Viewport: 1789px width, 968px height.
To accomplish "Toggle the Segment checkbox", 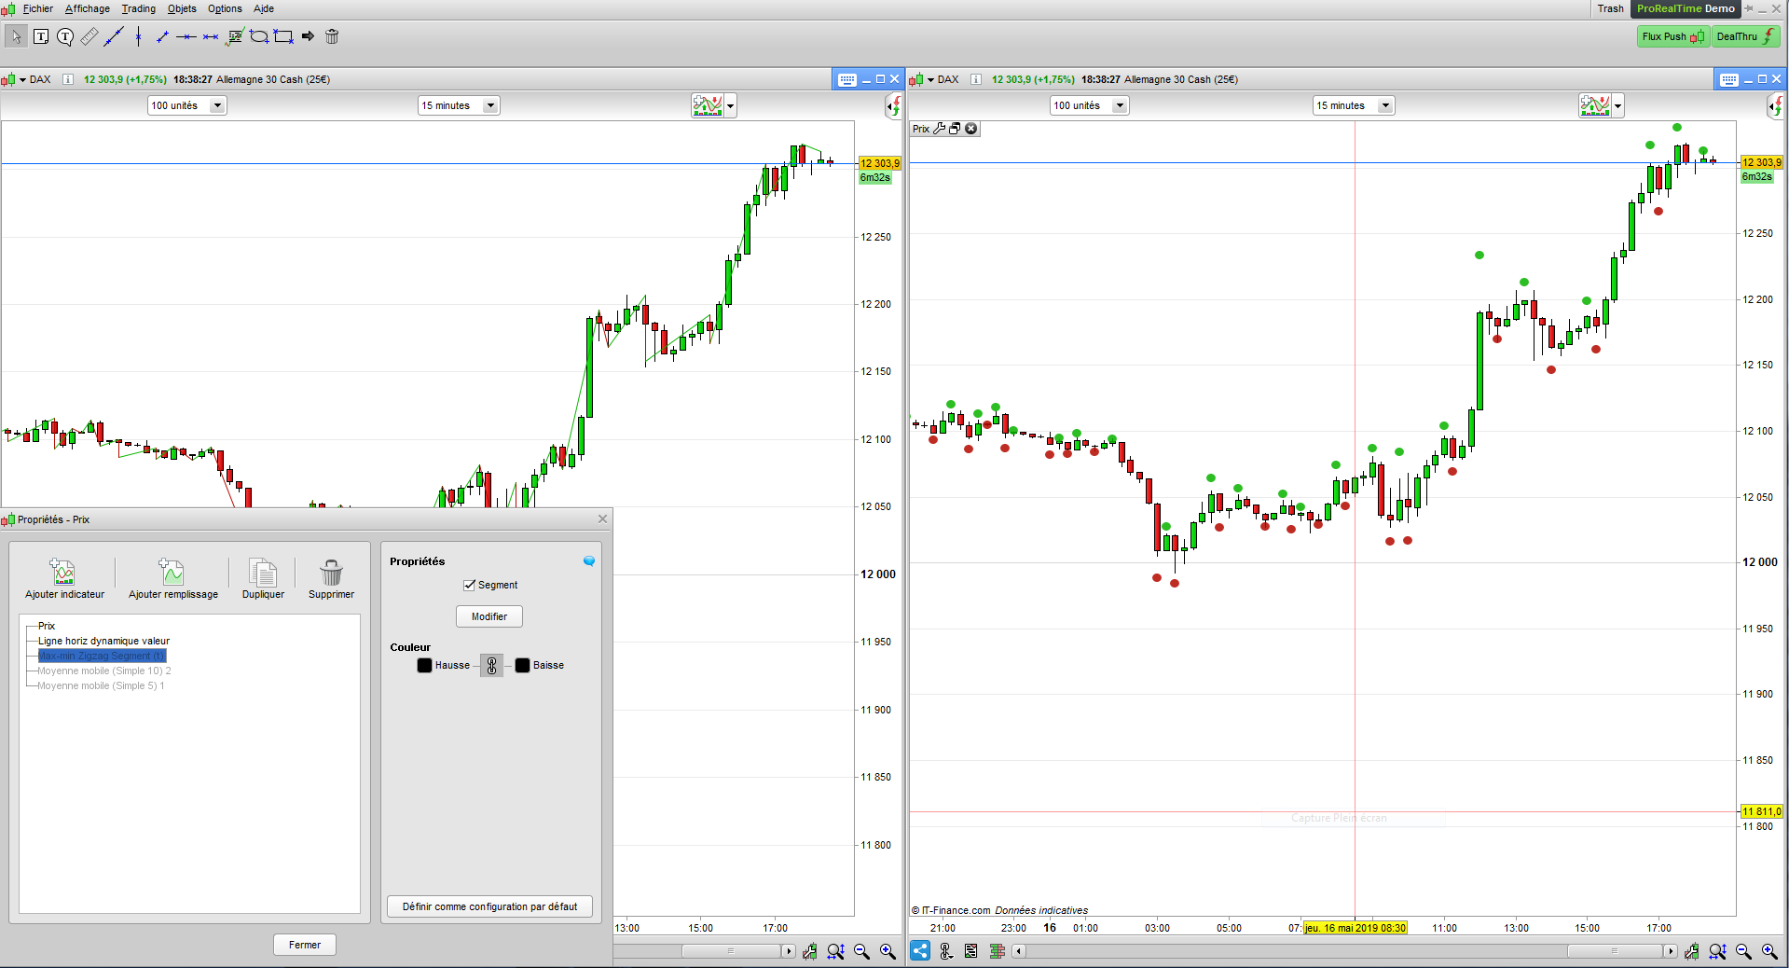I will coord(470,585).
